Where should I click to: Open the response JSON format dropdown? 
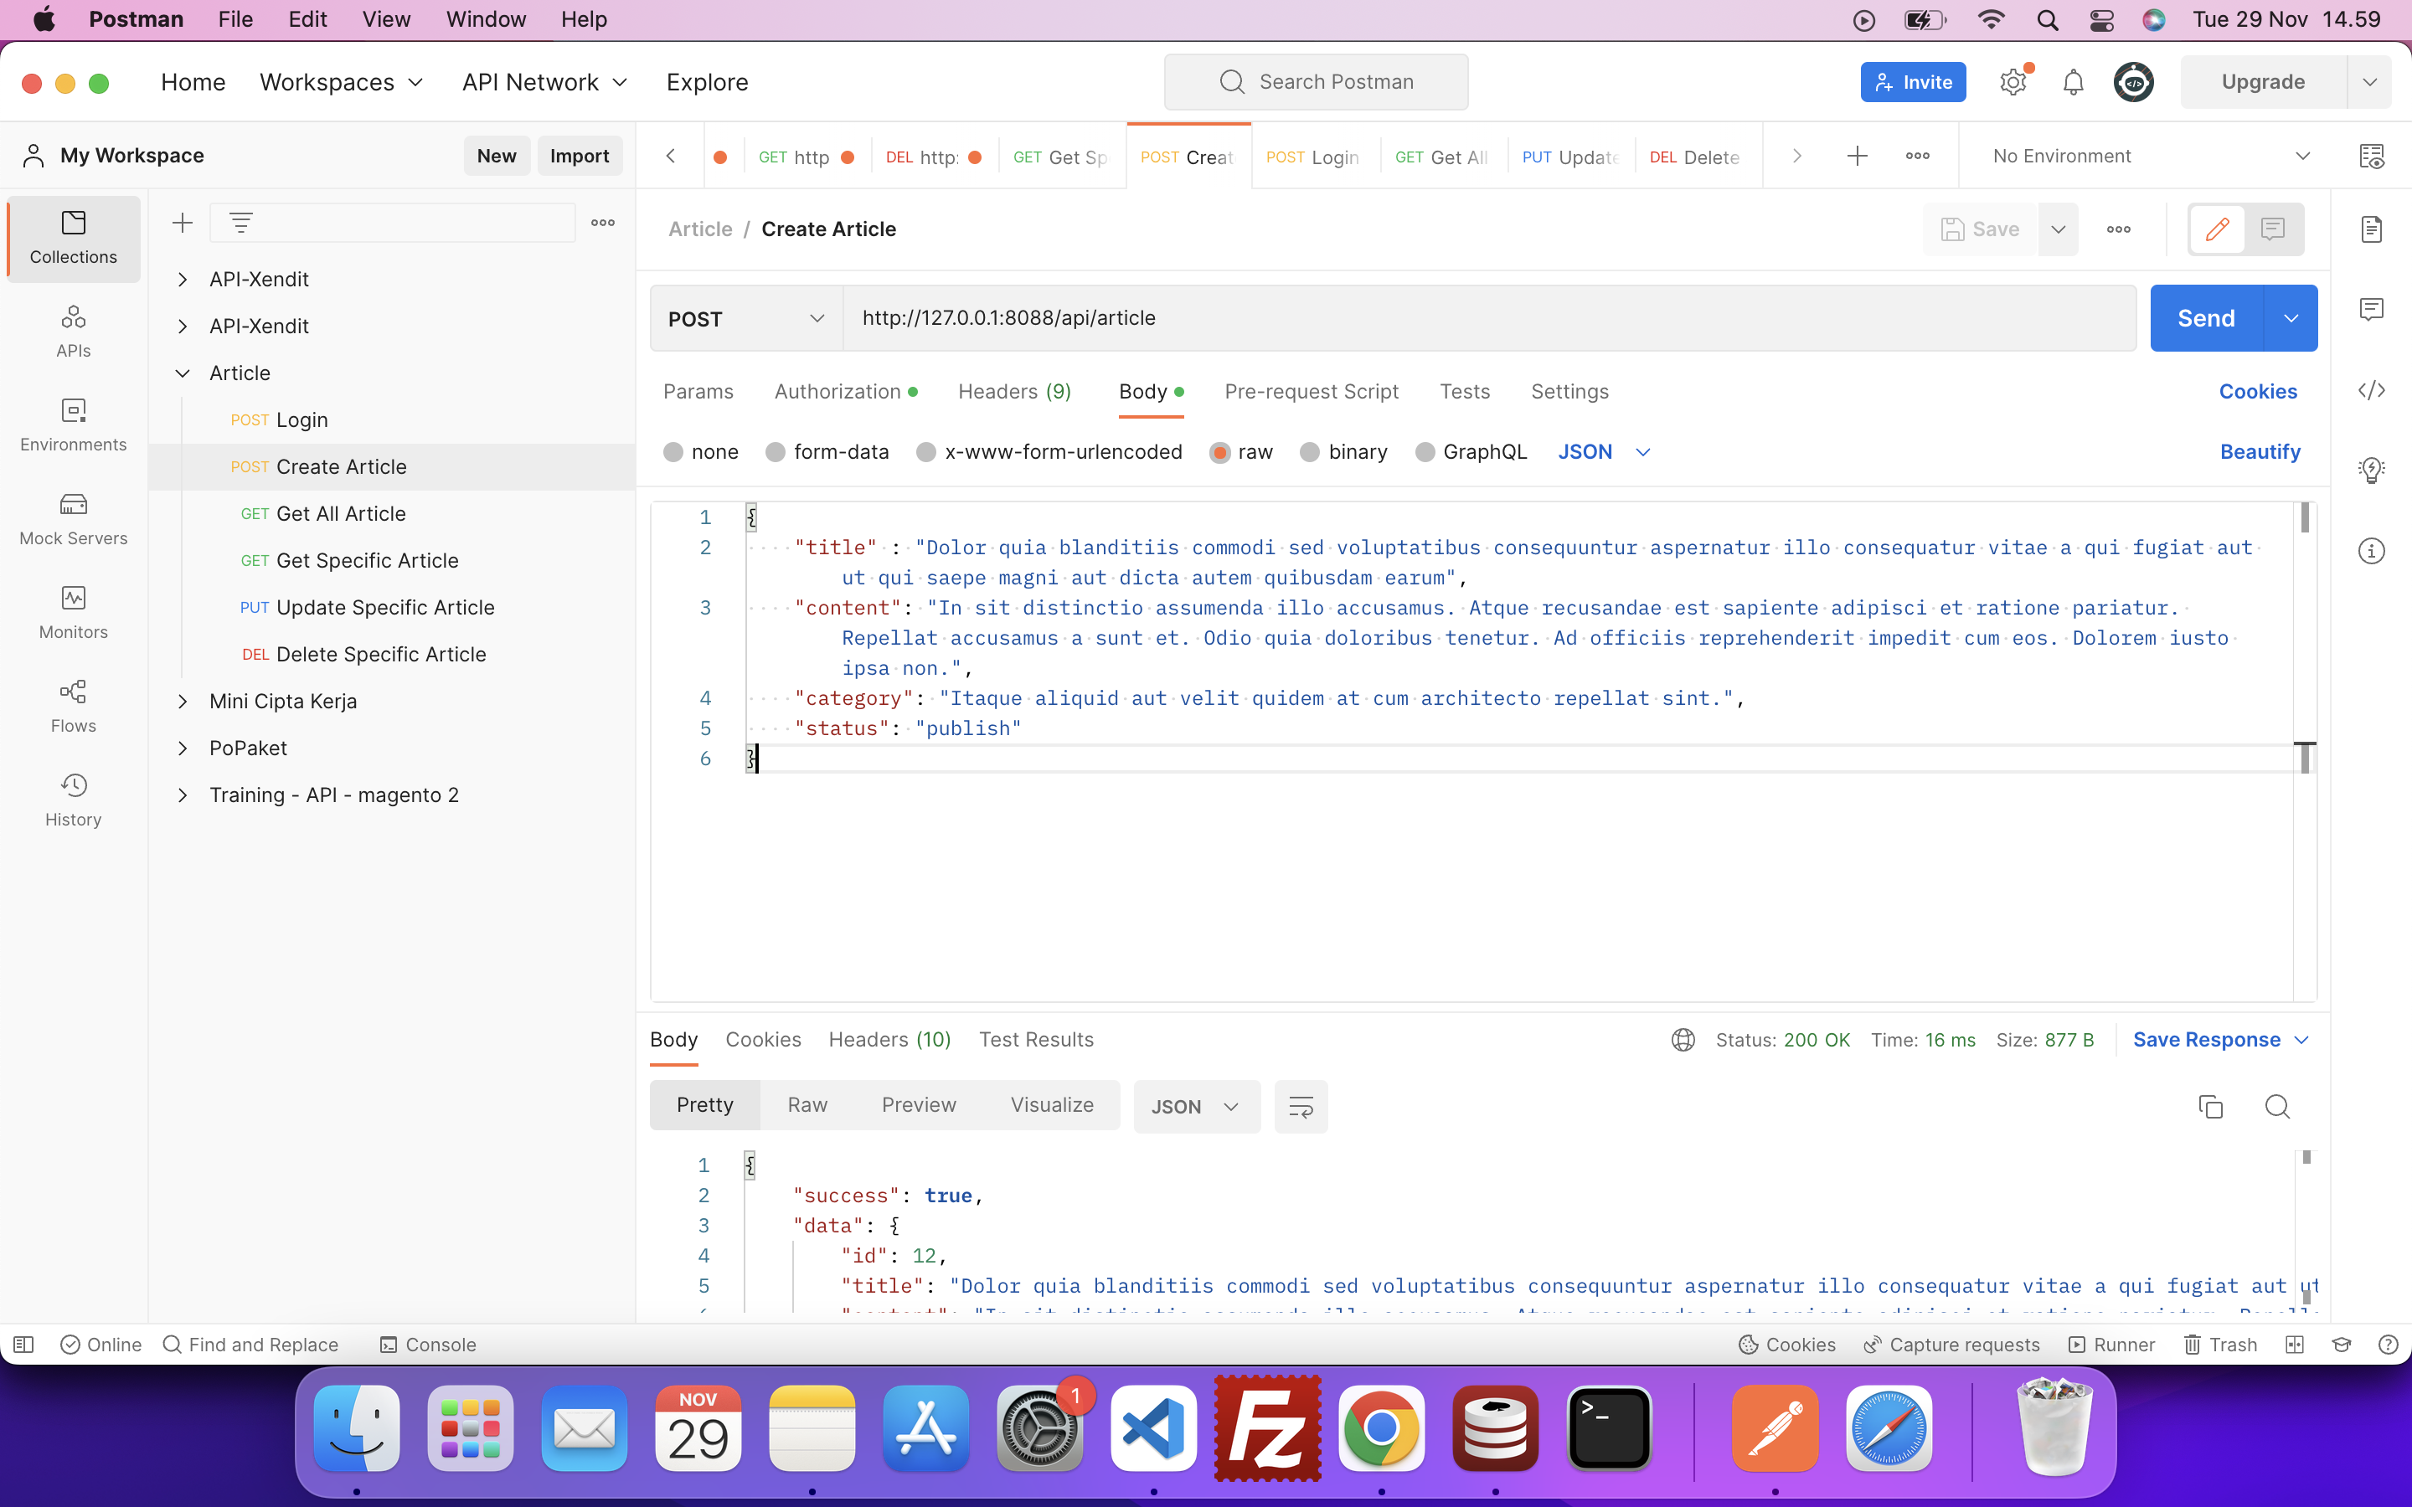(1196, 1106)
